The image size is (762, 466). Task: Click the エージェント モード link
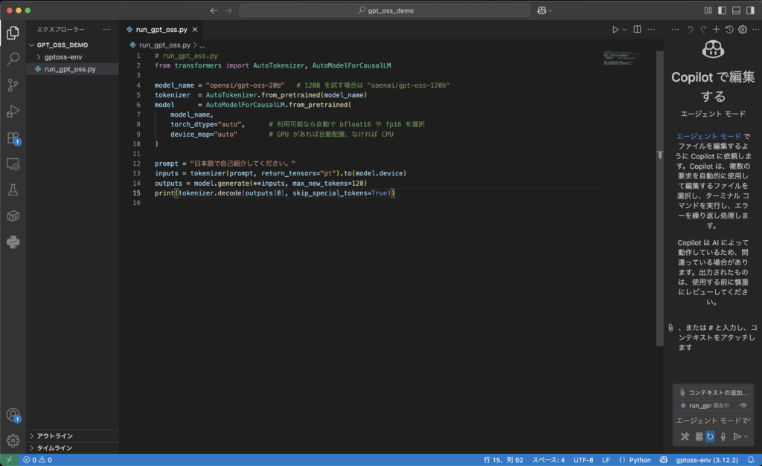pyautogui.click(x=708, y=137)
